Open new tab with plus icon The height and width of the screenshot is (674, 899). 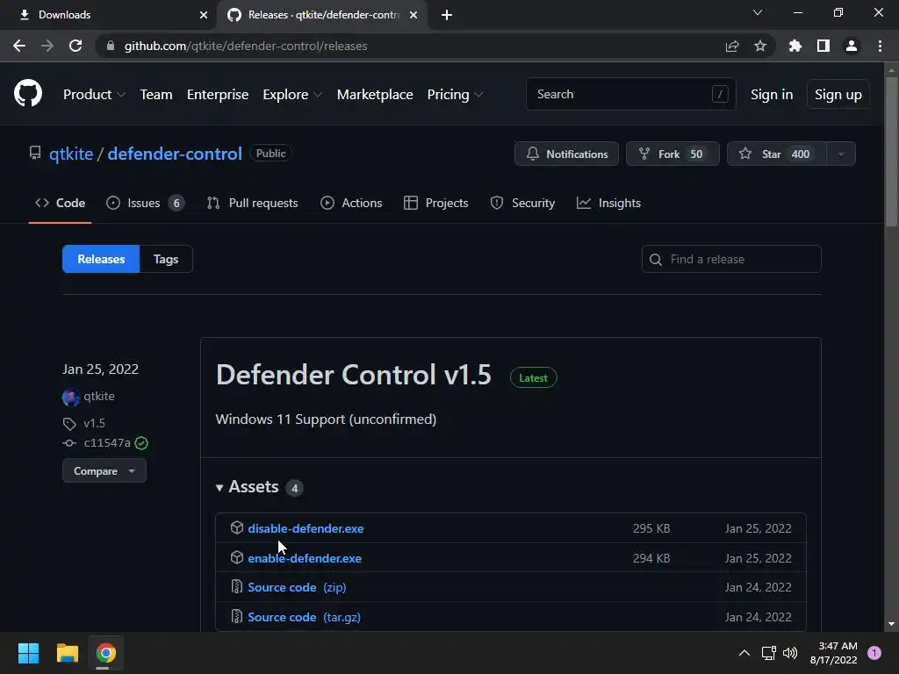click(447, 15)
